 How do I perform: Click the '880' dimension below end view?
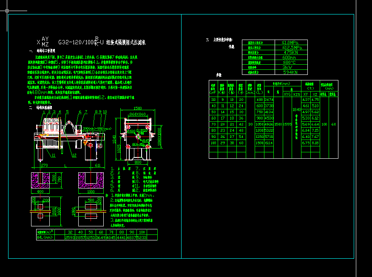tap(138, 163)
